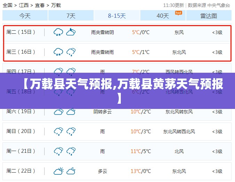Image resolution: width=235 pixels, height=182 pixels.
Task: Click moon cloud icon for 周二 (22日)
Action: point(71,171)
